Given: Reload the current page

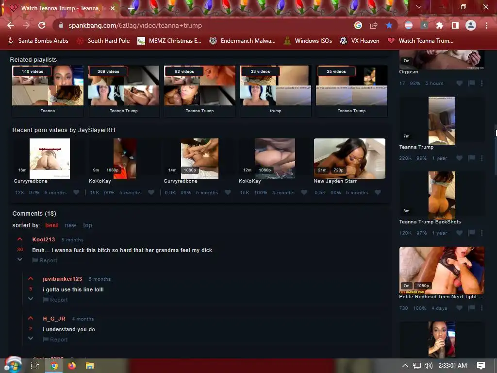Looking at the screenshot, I should coord(42,25).
